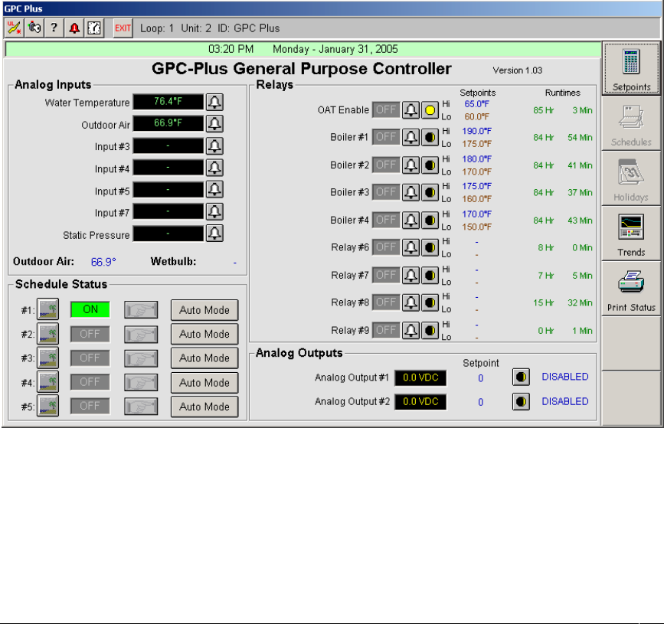This screenshot has height=624, width=664.
Task: Click the Static Pressure alarm bell
Action: (214, 234)
